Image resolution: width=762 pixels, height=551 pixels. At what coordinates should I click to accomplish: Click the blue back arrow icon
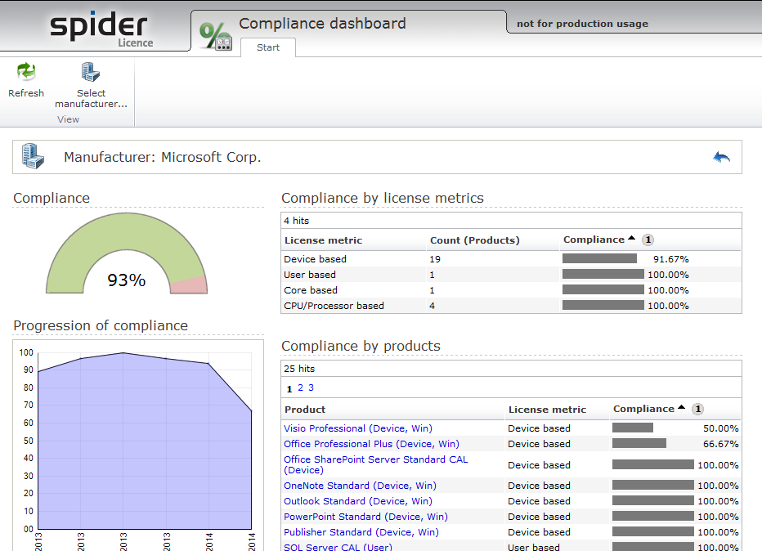click(x=721, y=157)
